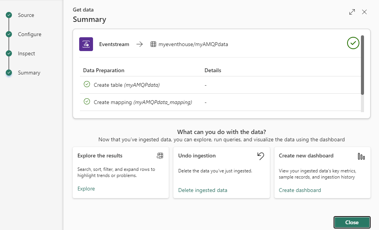This screenshot has width=379, height=230.
Task: Click the arrow between Eventstream and destination
Action: point(140,44)
